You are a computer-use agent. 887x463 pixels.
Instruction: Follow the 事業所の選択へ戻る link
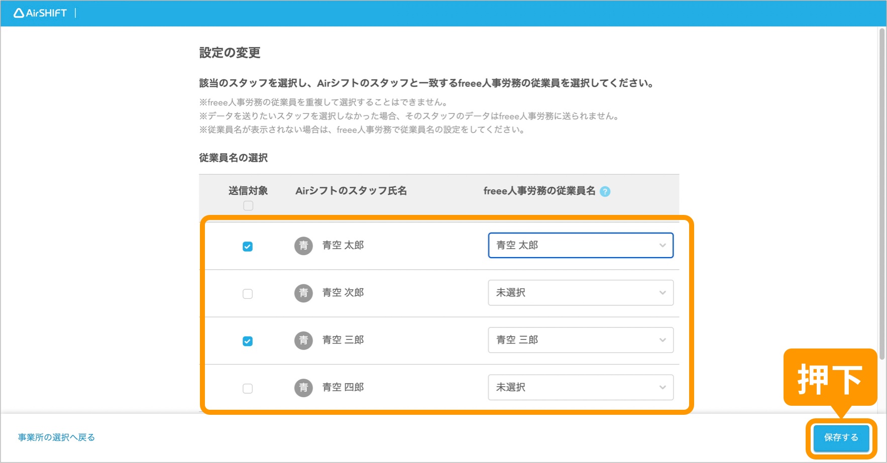click(55, 437)
